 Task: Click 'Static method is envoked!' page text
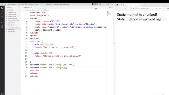pyautogui.click(x=137, y=15)
